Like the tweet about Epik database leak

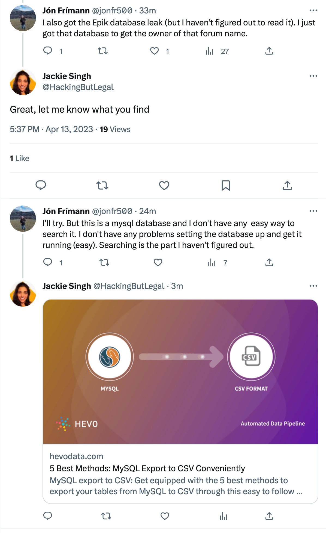click(x=155, y=51)
